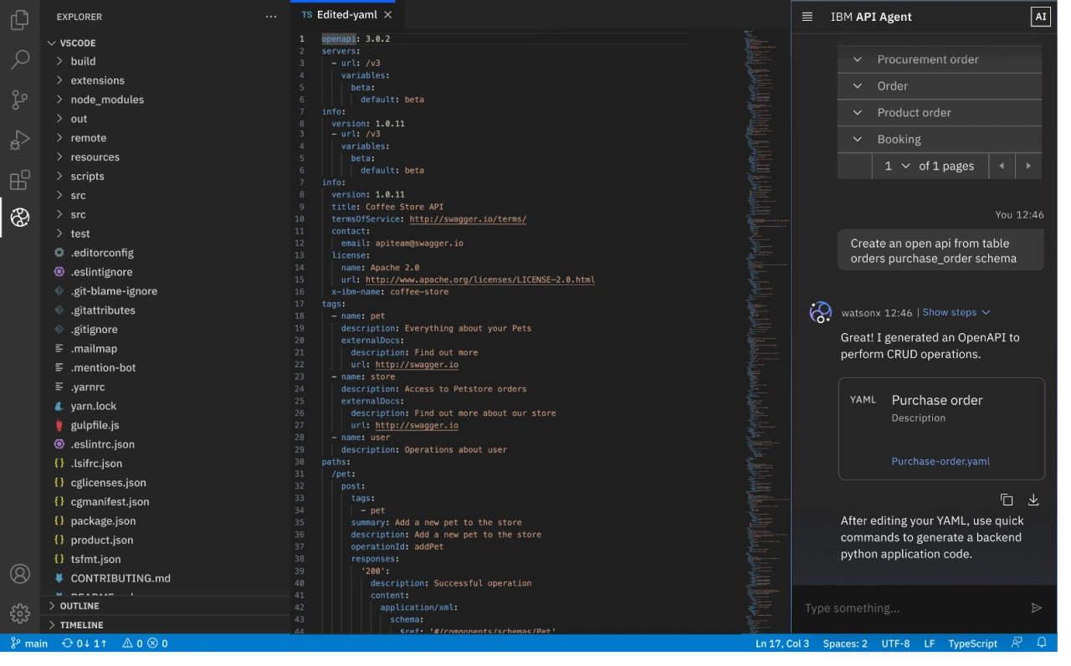This screenshot has width=1071, height=666.
Task: Expand the Procurement order row
Action: 940,59
